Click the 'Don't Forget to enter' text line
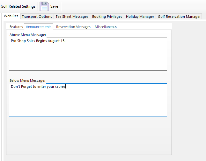The height and width of the screenshot is (161, 206). point(38,87)
